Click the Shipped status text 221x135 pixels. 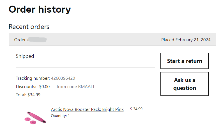tap(25, 56)
